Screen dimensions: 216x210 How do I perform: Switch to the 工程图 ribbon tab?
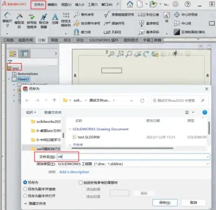tap(8, 40)
